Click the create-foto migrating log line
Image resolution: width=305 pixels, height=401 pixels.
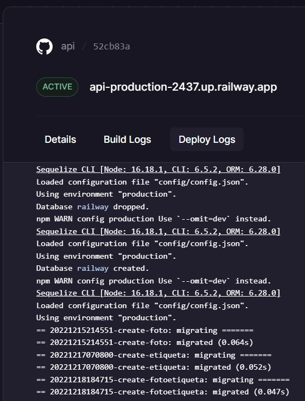tap(145, 330)
